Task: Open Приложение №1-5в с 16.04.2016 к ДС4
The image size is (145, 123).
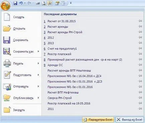Action: click(75, 76)
